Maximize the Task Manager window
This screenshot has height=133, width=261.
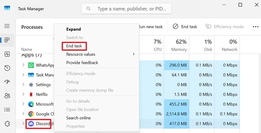pos(240,5)
